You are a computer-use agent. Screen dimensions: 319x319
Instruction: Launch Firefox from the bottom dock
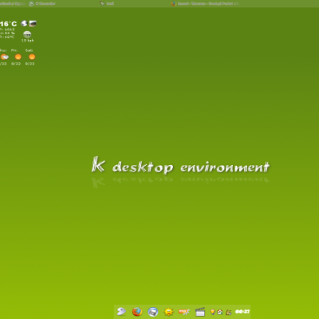137,312
